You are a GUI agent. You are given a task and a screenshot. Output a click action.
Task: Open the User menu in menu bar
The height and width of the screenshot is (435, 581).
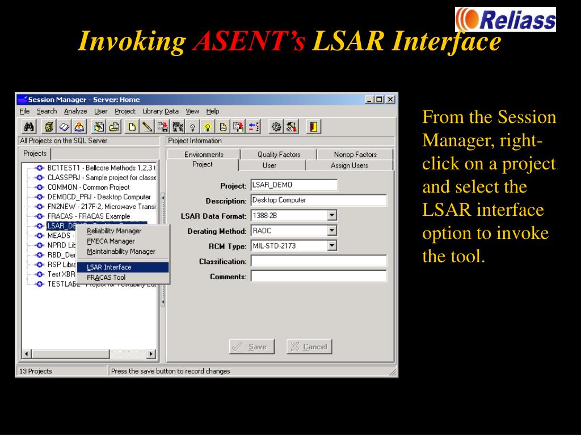[x=100, y=112]
